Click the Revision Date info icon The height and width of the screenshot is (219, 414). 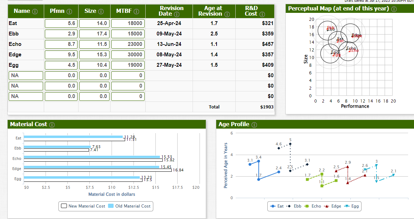click(x=177, y=14)
